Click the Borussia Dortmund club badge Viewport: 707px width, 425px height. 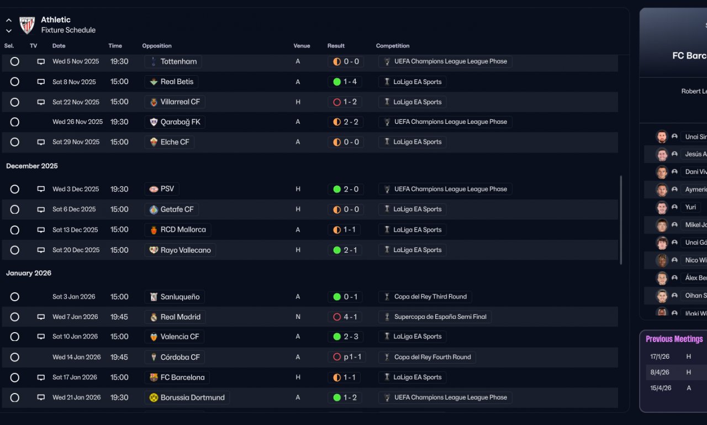tap(154, 397)
